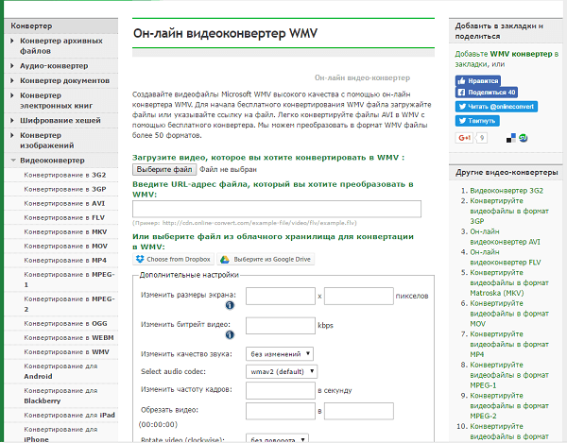This screenshot has width=567, height=443.
Task: Click the Delicious bookmark icon
Action: pyautogui.click(x=511, y=137)
